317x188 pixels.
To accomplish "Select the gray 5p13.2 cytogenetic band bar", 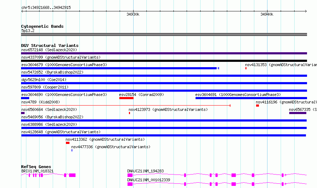I will tap(164, 34).
